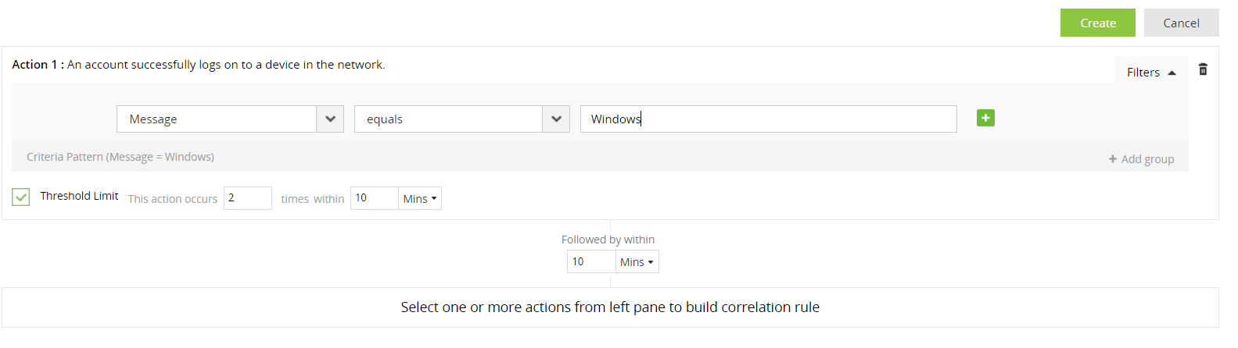
Task: Click the Criteria Pattern text
Action: (x=120, y=157)
